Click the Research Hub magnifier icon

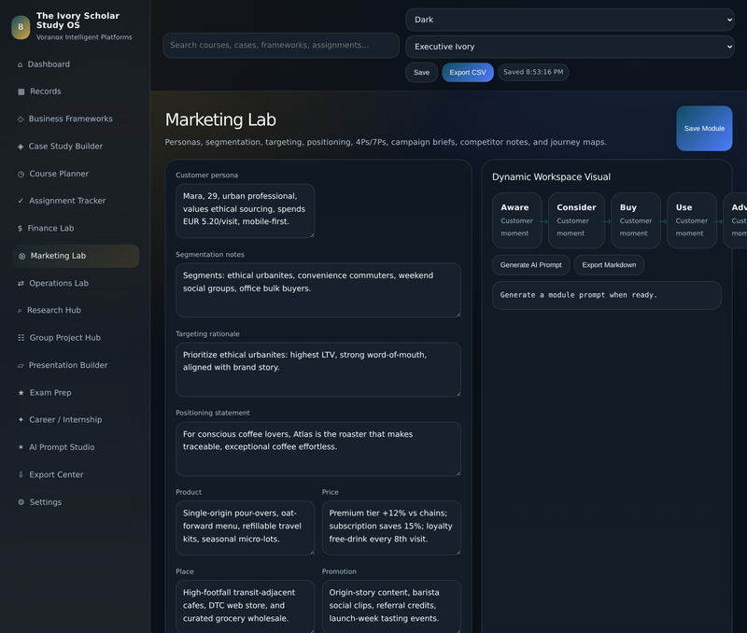(x=20, y=311)
